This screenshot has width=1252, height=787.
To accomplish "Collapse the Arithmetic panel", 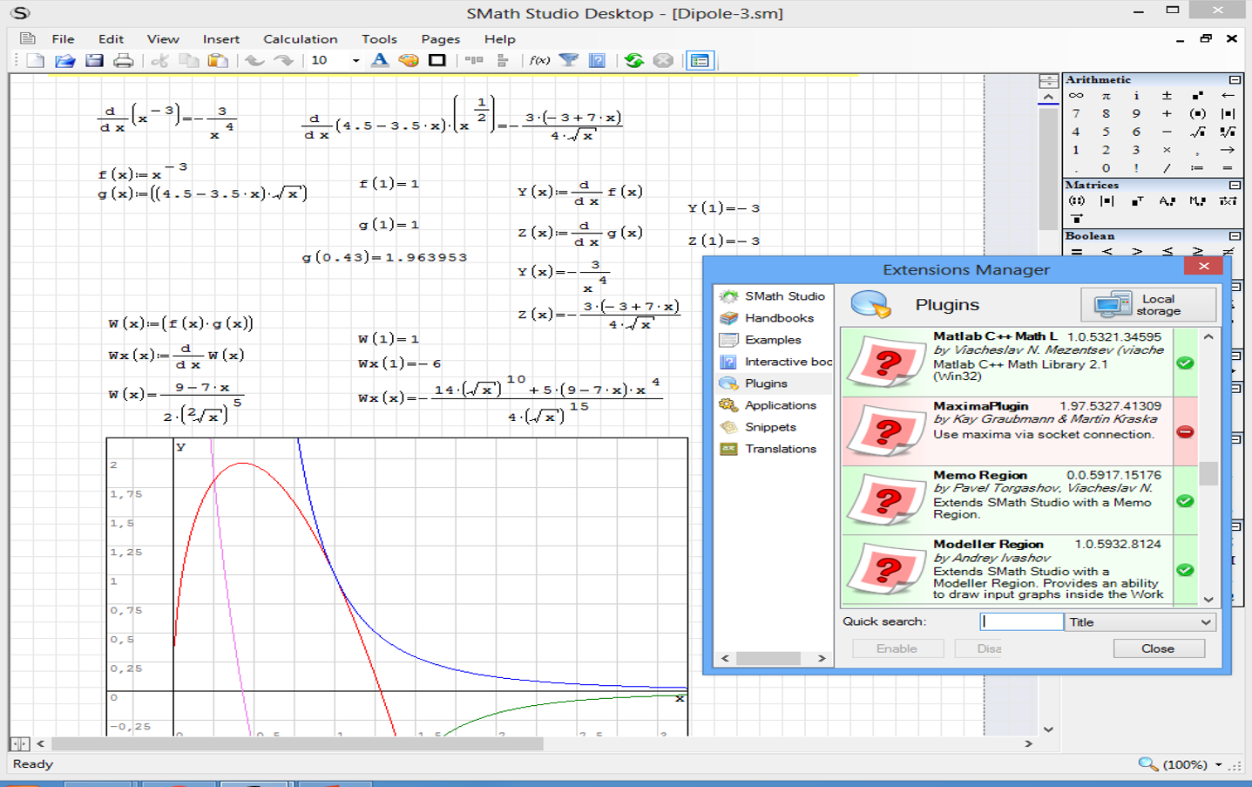I will pyautogui.click(x=1235, y=79).
